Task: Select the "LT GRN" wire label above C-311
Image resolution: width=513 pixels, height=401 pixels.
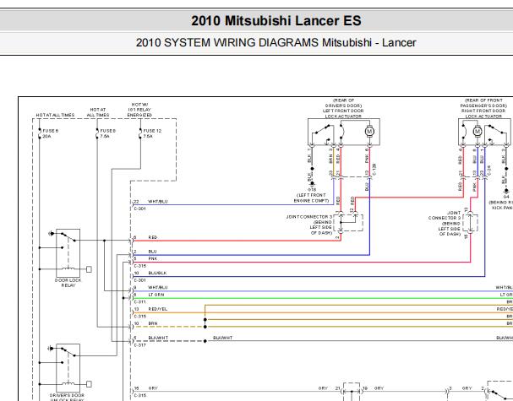Action: [x=156, y=295]
